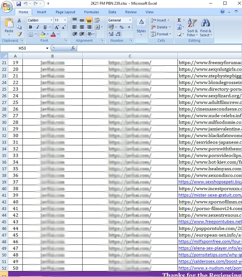Image resolution: width=242 pixels, height=277 pixels.
Task: Cut selection with scissors icon
Action: coord(19,20)
